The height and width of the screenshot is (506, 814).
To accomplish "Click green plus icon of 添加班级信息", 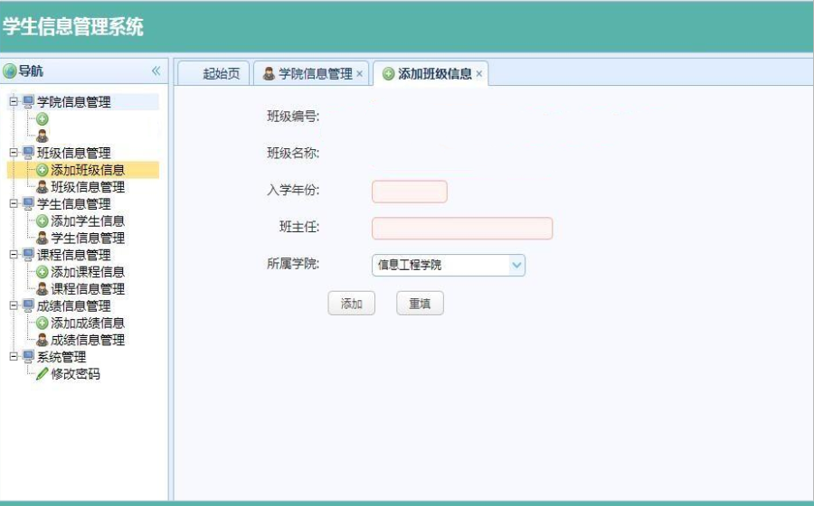I will (x=42, y=170).
